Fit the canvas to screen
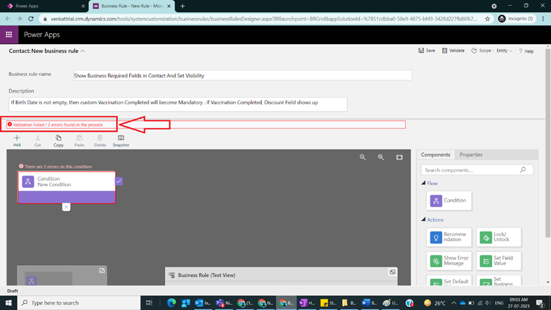This screenshot has width=551, height=310. pyautogui.click(x=399, y=157)
